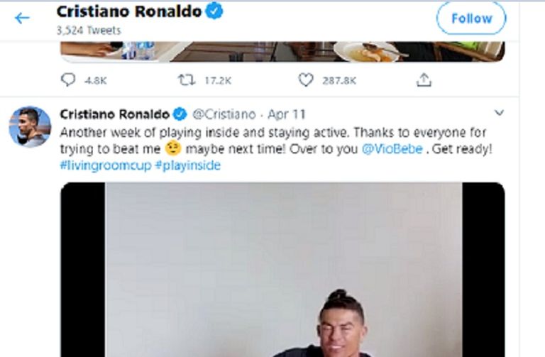545x357 pixels.
Task: Click the back arrow in header
Action: tap(22, 18)
